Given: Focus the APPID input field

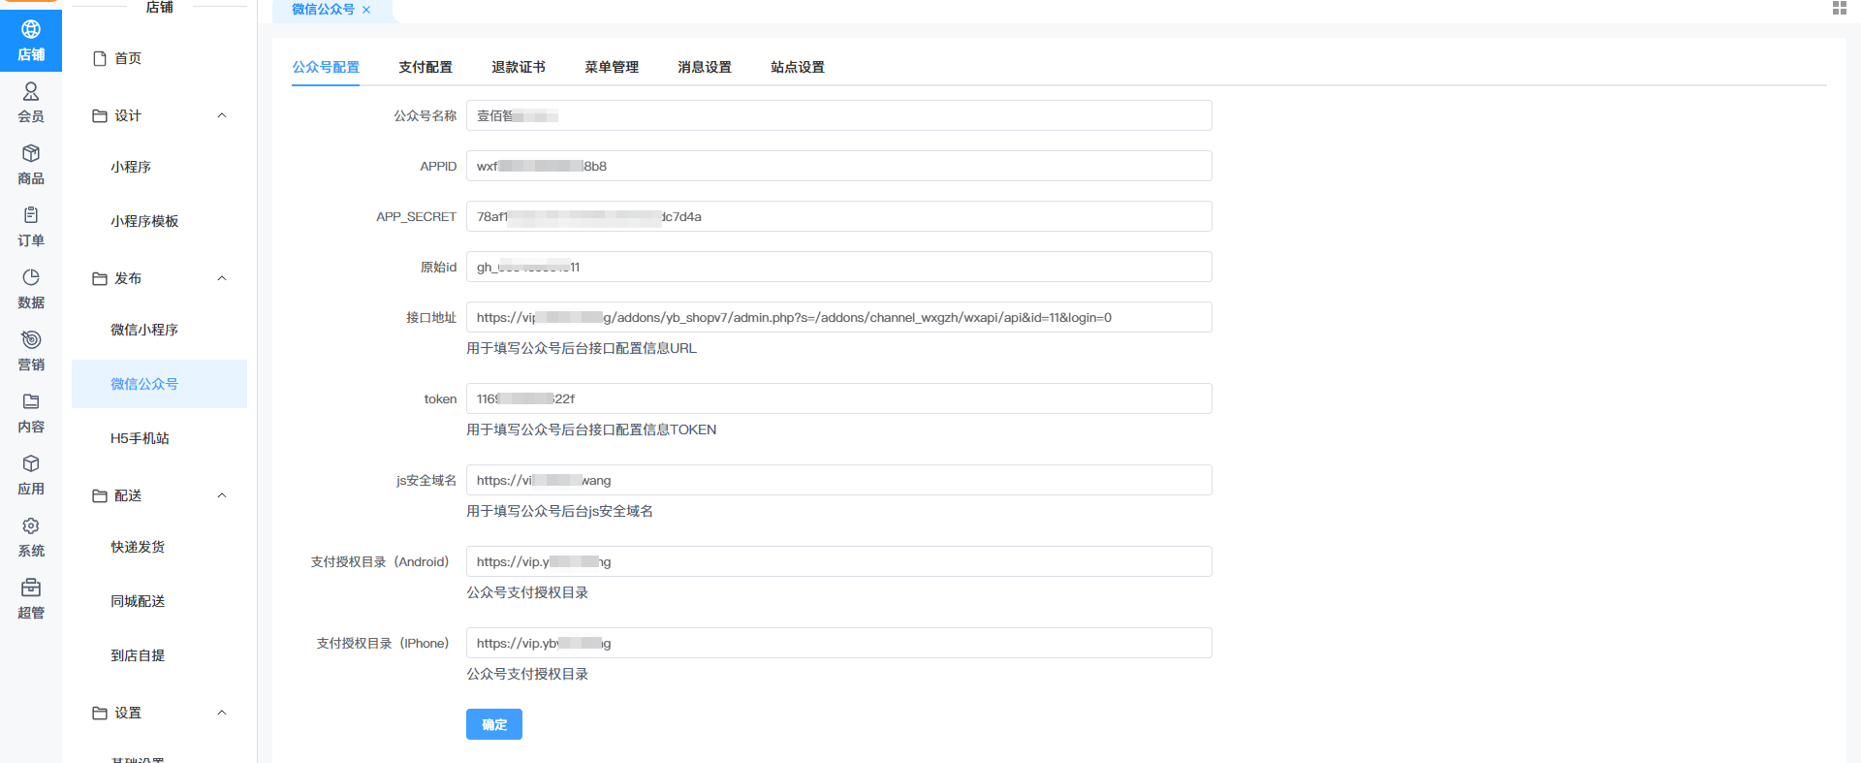Looking at the screenshot, I should [x=839, y=166].
